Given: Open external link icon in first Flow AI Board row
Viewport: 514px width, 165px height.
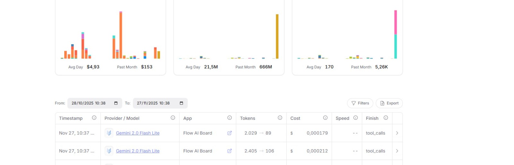Looking at the screenshot, I should 229,133.
